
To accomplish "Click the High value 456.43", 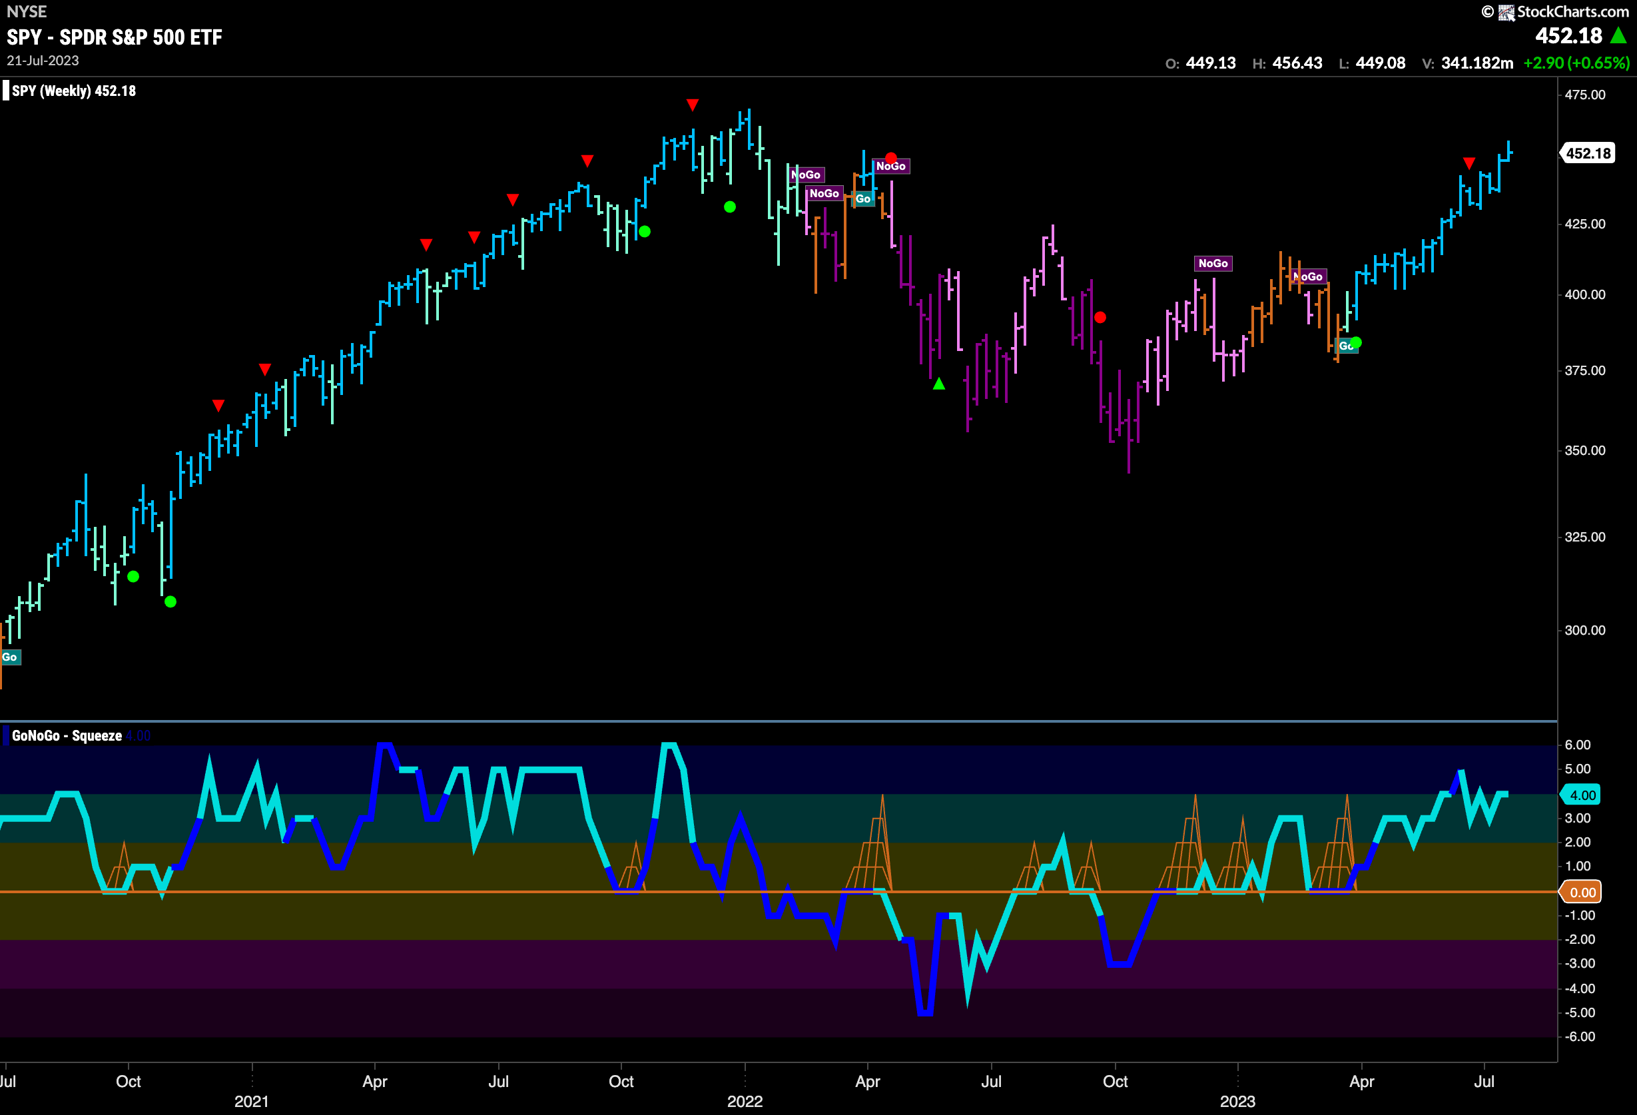I will click(1297, 63).
